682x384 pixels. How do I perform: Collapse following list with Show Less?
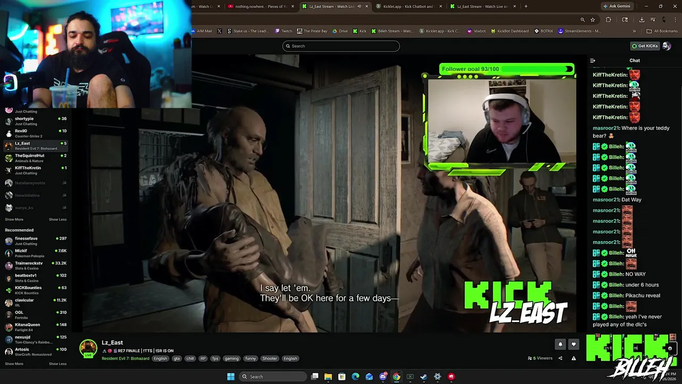(58, 220)
